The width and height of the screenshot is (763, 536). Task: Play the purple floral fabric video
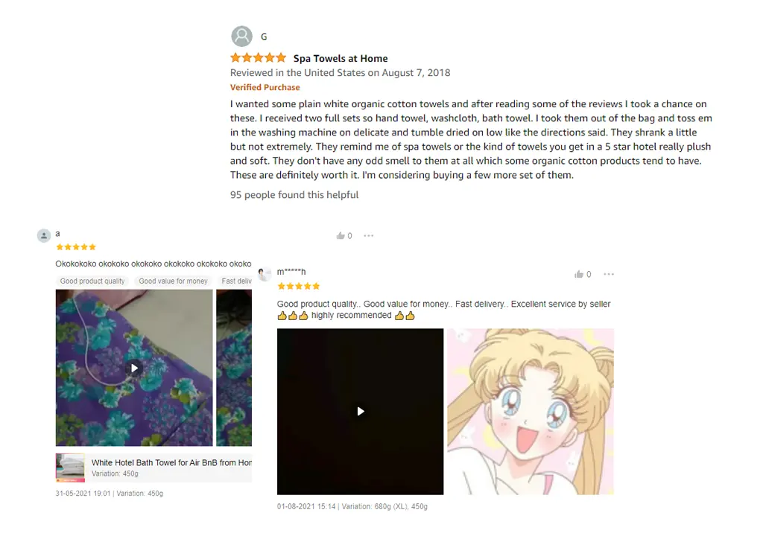tap(134, 368)
